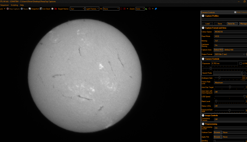The height and width of the screenshot is (142, 247).
Task: Click the Black Level slider handle
Action: [x=216, y=101]
